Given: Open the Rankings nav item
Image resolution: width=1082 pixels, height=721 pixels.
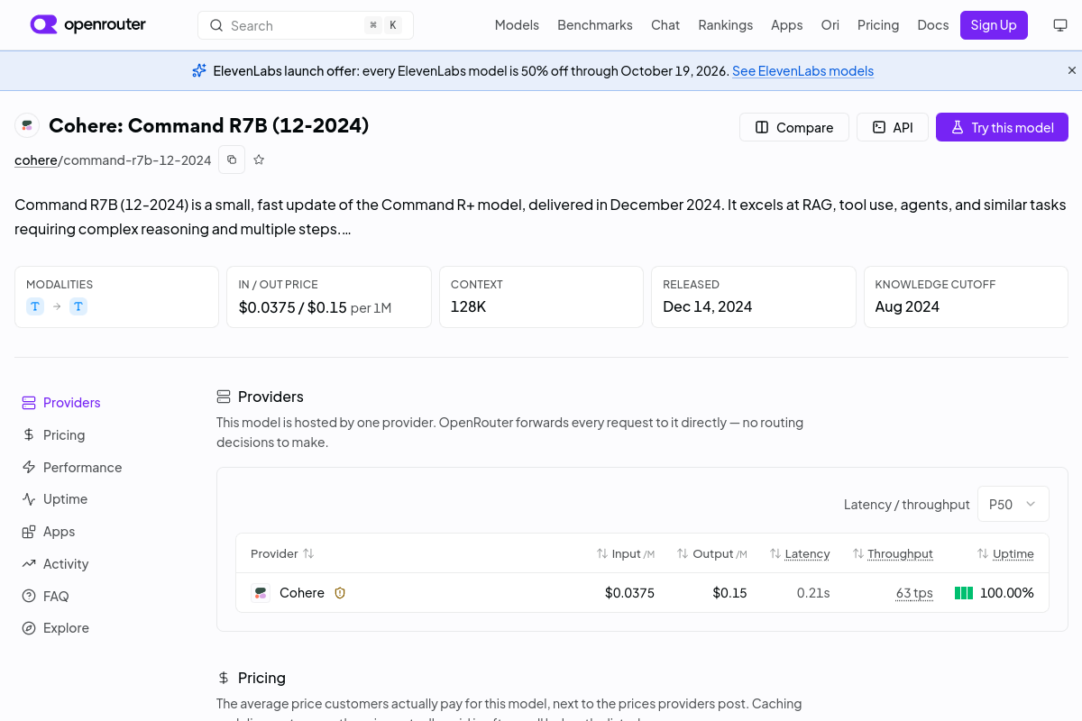Looking at the screenshot, I should 726,25.
